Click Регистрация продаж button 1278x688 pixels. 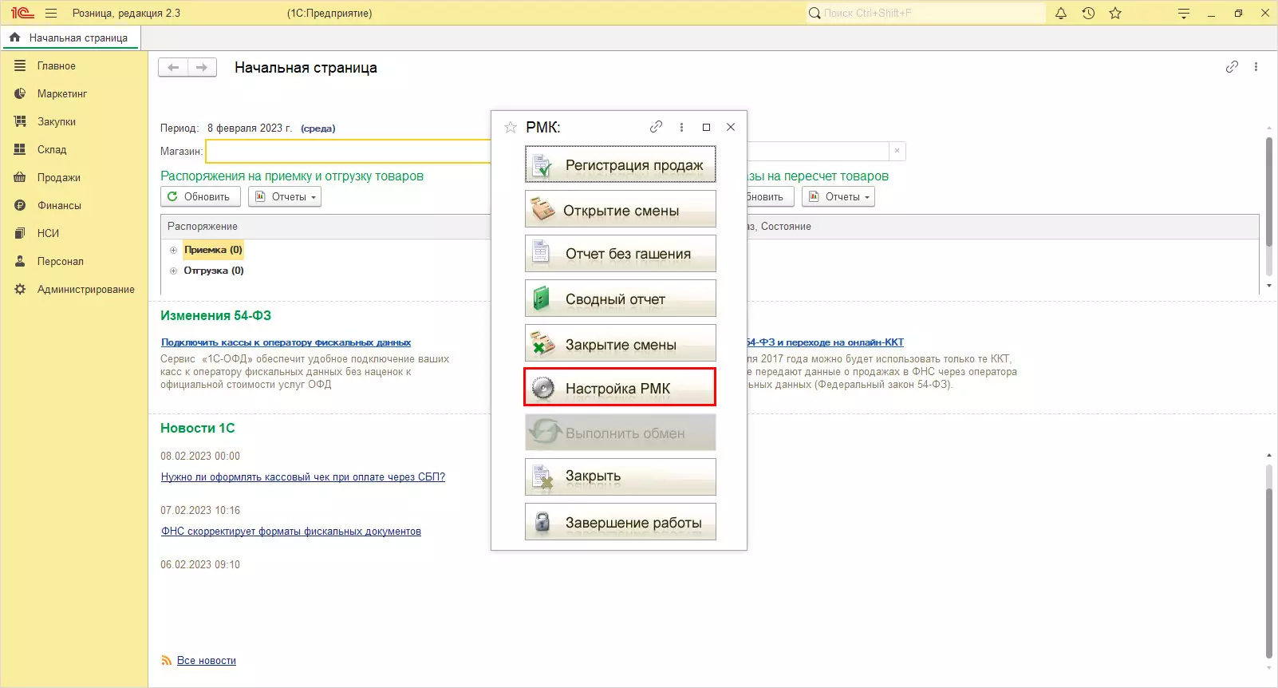[620, 164]
